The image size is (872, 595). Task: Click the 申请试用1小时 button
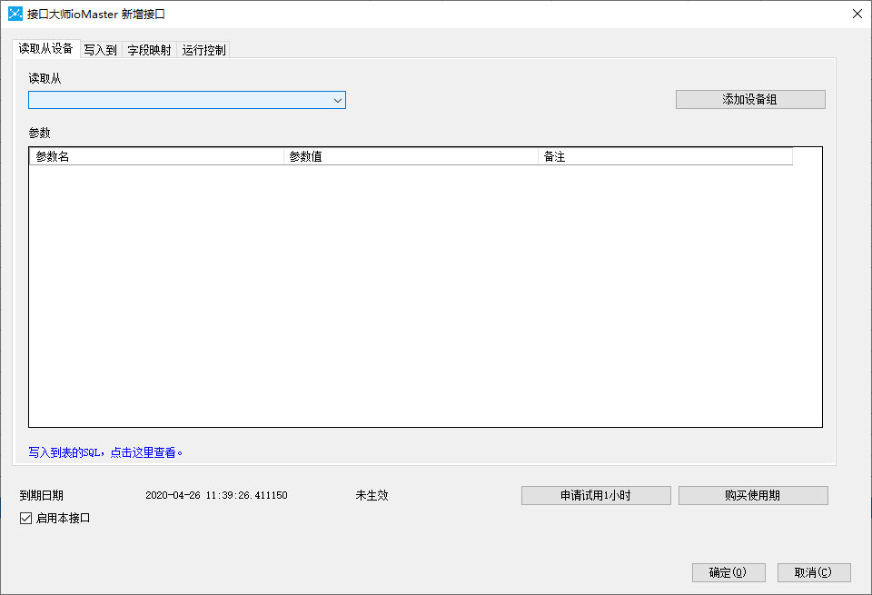coord(596,495)
